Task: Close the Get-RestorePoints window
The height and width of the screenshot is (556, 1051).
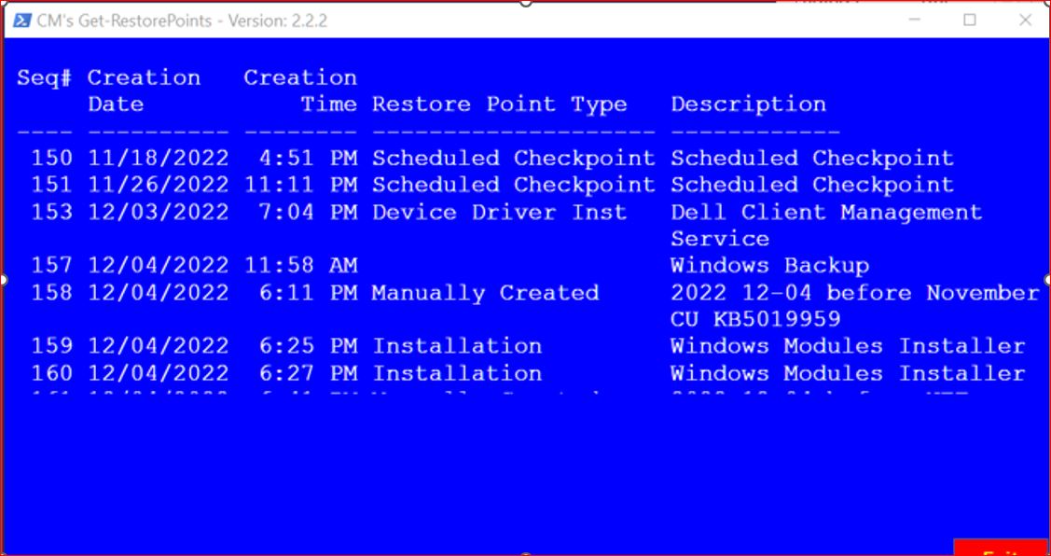Action: point(1025,21)
